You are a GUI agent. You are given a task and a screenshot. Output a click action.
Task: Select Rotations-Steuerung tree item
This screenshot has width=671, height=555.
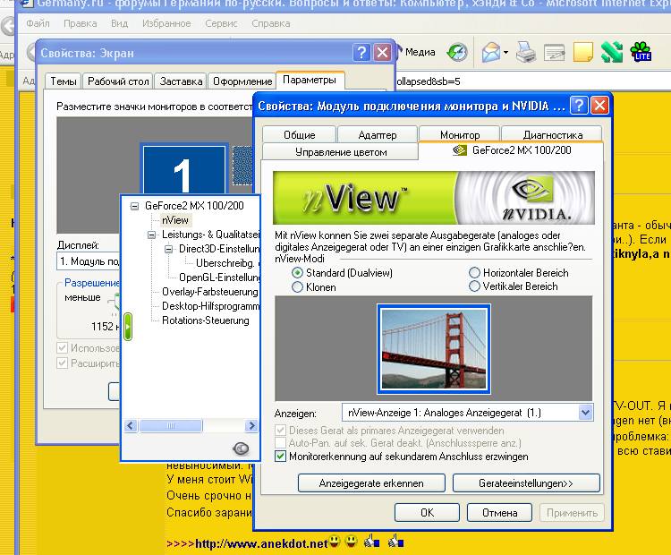coord(206,320)
